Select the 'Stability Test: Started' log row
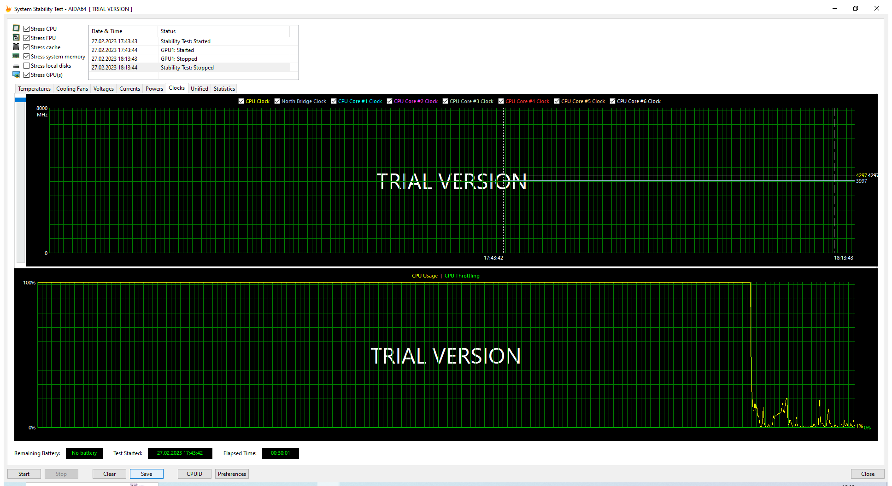Viewport: 892px width, 486px height. click(x=190, y=41)
